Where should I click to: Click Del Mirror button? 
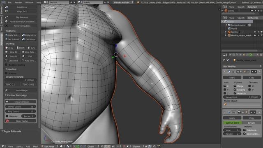point(29,39)
